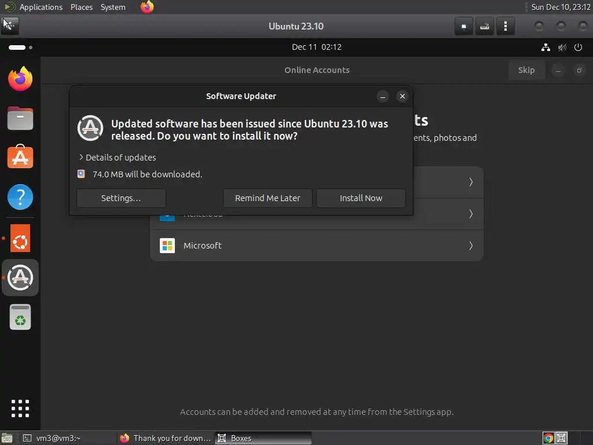Viewport: 593px width, 445px height.
Task: Select the Software Updater dock icon
Action: (x=20, y=278)
